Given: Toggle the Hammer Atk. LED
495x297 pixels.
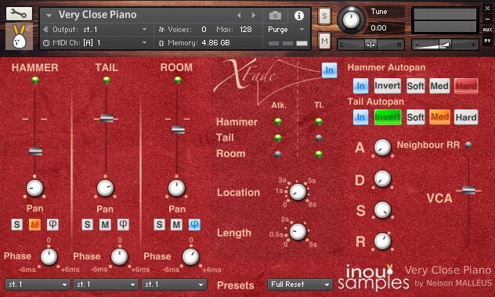Looking at the screenshot, I should pyautogui.click(x=278, y=122).
